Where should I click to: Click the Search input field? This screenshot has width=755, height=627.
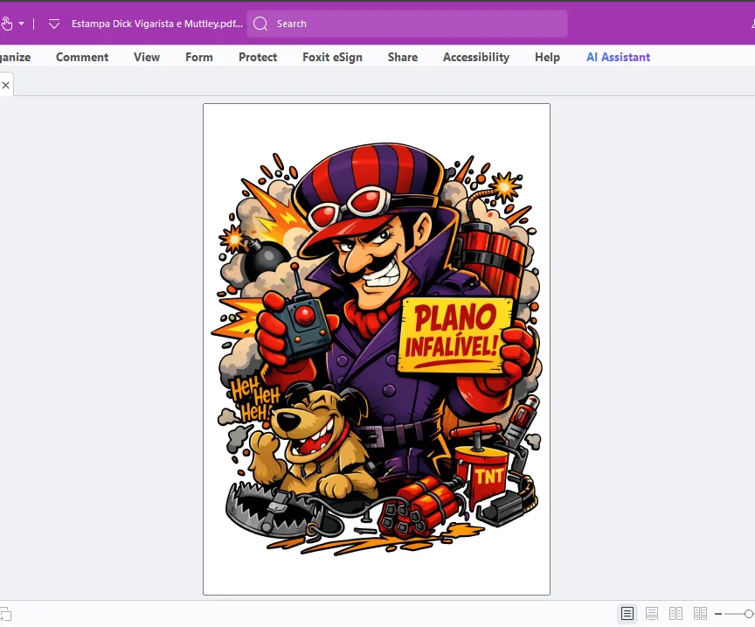(407, 24)
